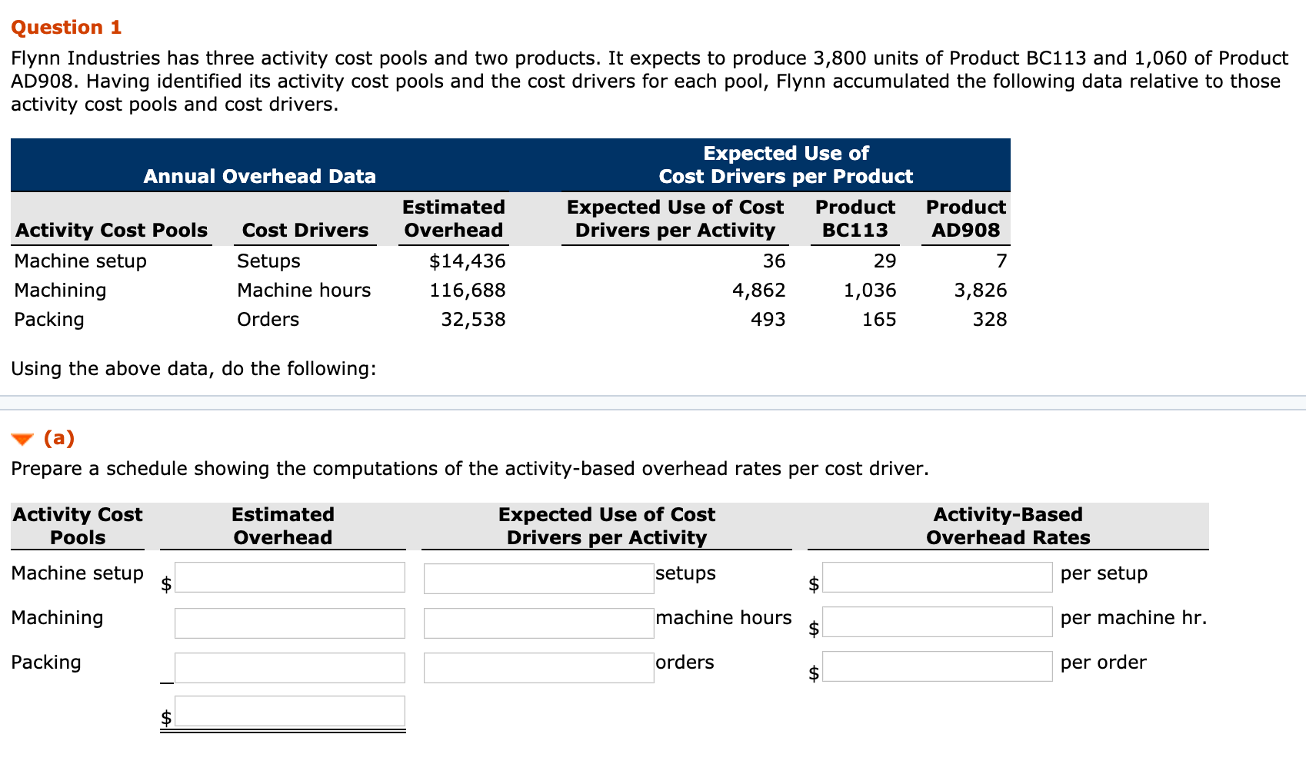
Task: Click the Packing Estimated Overhead input field
Action: tap(290, 668)
